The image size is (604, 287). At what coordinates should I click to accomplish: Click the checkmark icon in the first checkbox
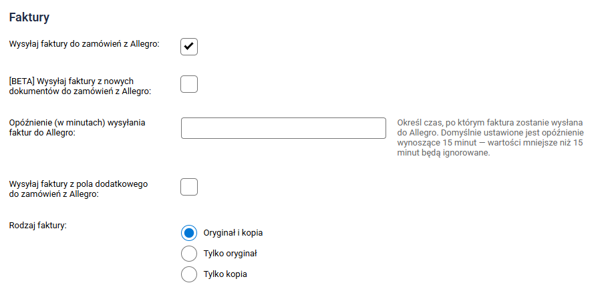pos(189,46)
